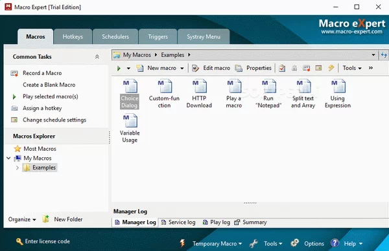
Task: Click the greyed lock toolbar icon
Action: coord(294,68)
